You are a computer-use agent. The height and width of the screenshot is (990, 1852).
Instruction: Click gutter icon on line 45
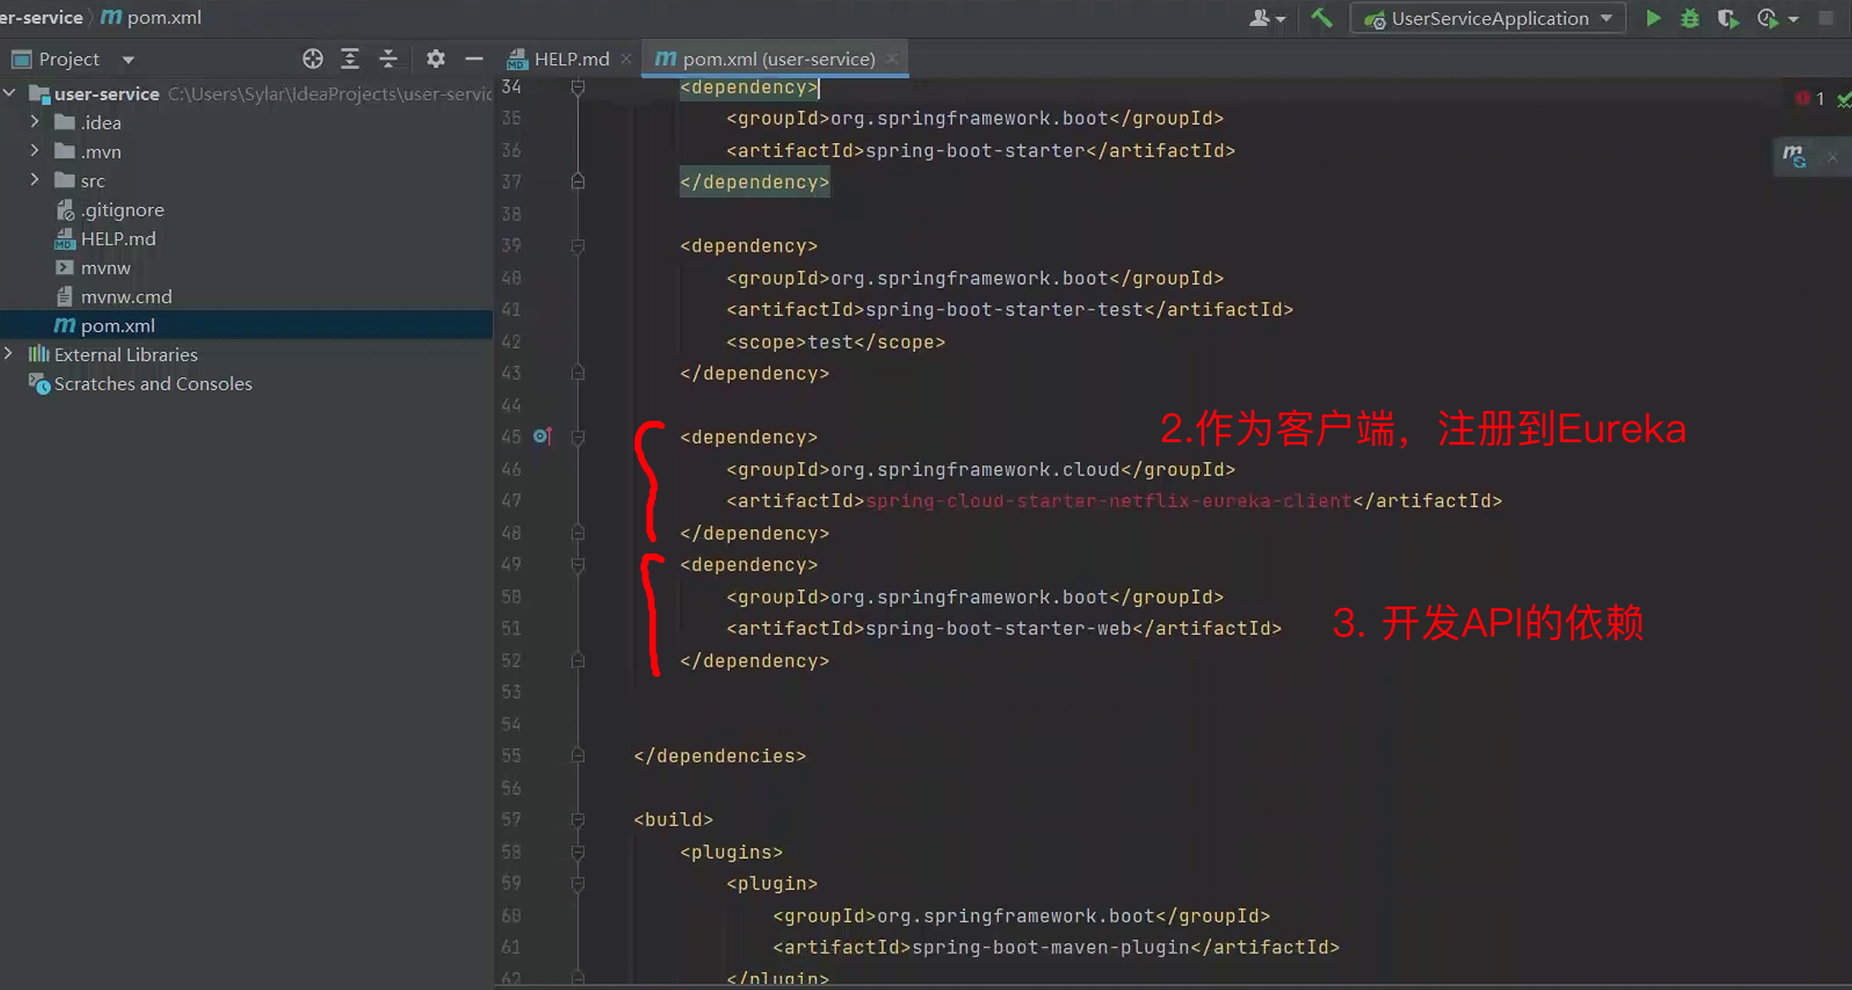click(542, 437)
